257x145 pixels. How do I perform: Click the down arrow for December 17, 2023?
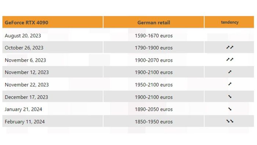(230, 96)
